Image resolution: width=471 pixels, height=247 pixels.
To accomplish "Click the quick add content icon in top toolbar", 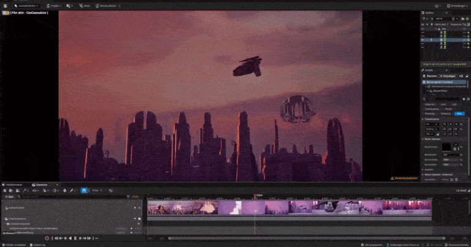I will [x=69, y=5].
